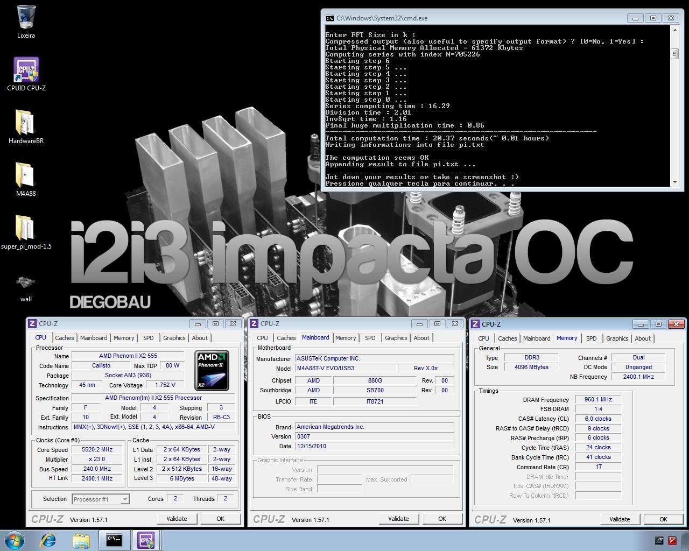Click Validate in the middle CPU-Z window
Image resolution: width=689 pixels, height=551 pixels.
[x=398, y=519]
